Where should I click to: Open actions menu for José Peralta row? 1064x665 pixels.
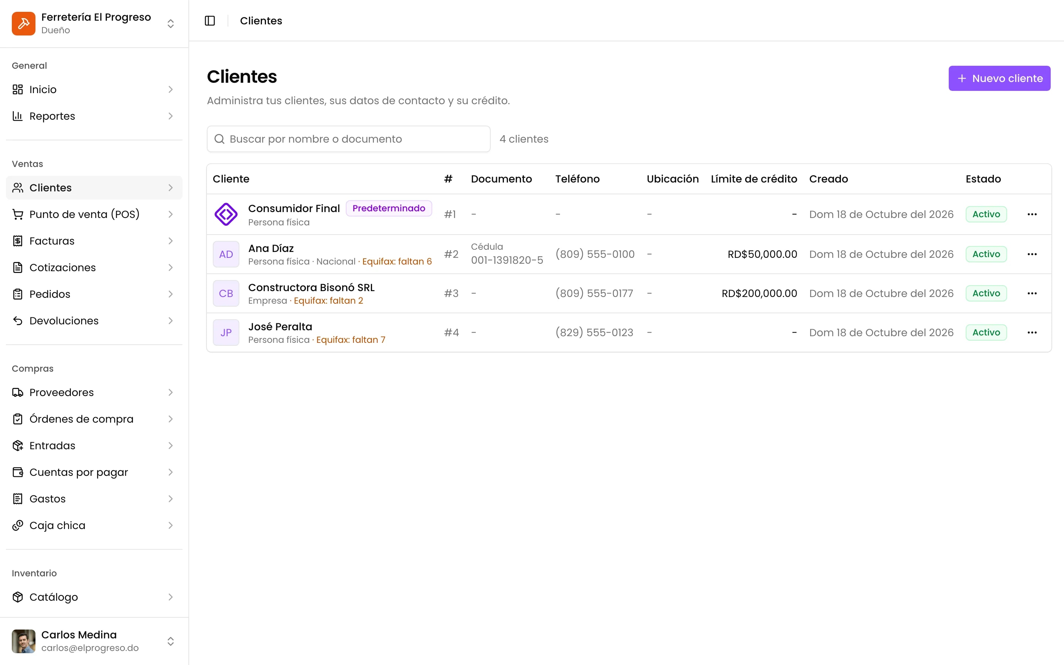[1032, 332]
